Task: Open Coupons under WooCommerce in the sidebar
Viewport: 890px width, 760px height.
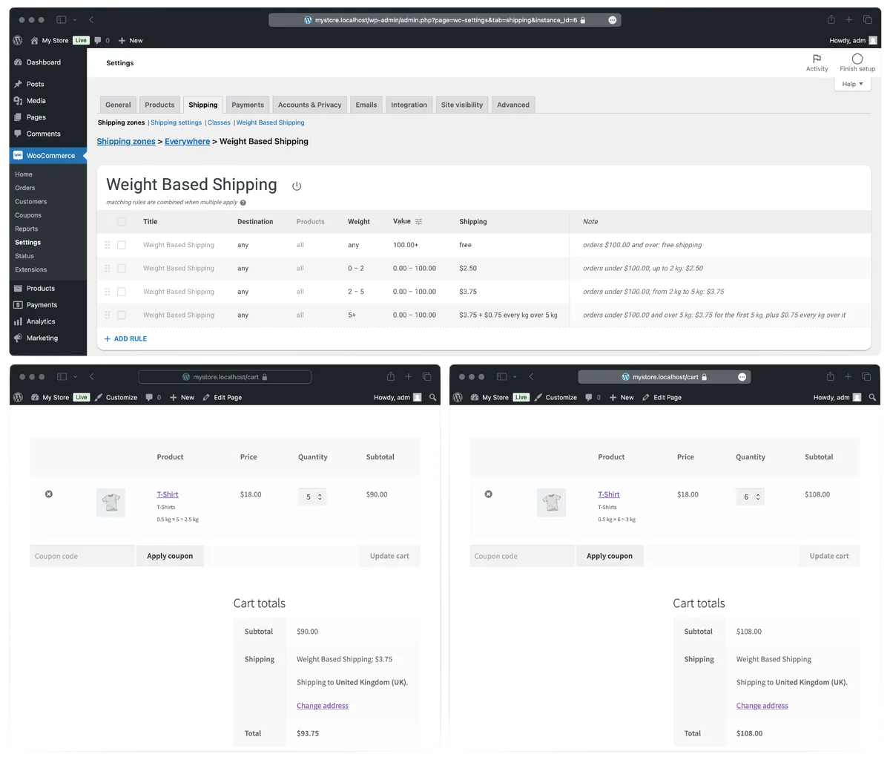Action: (x=28, y=215)
